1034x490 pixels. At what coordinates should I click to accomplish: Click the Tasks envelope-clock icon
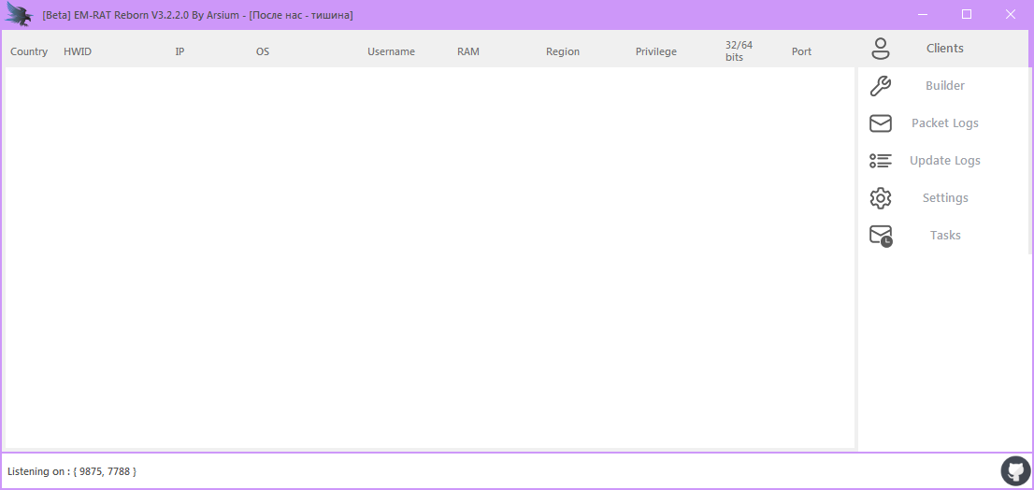pos(881,236)
